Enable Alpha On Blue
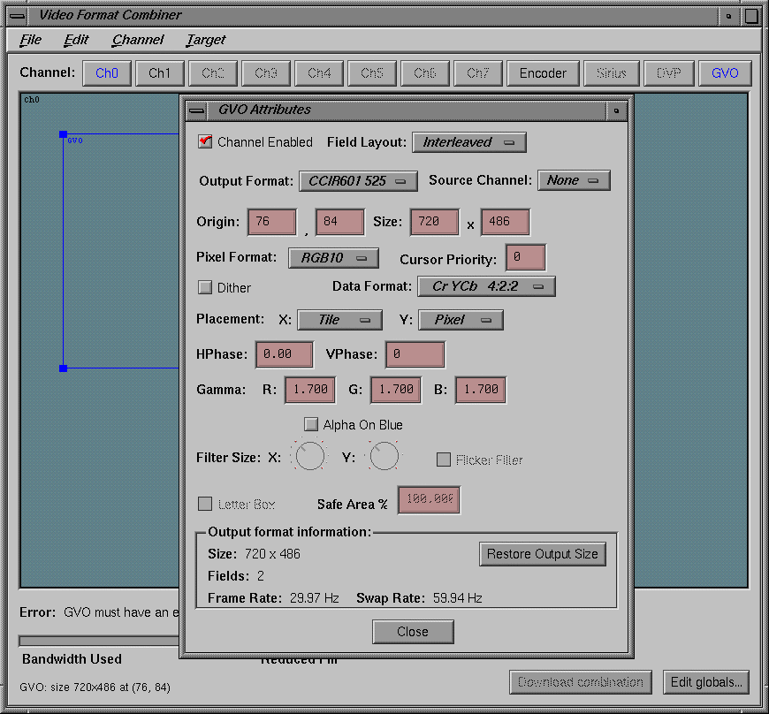 point(311,424)
